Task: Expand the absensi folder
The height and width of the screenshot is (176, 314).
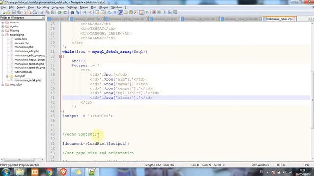Action: coord(3,22)
